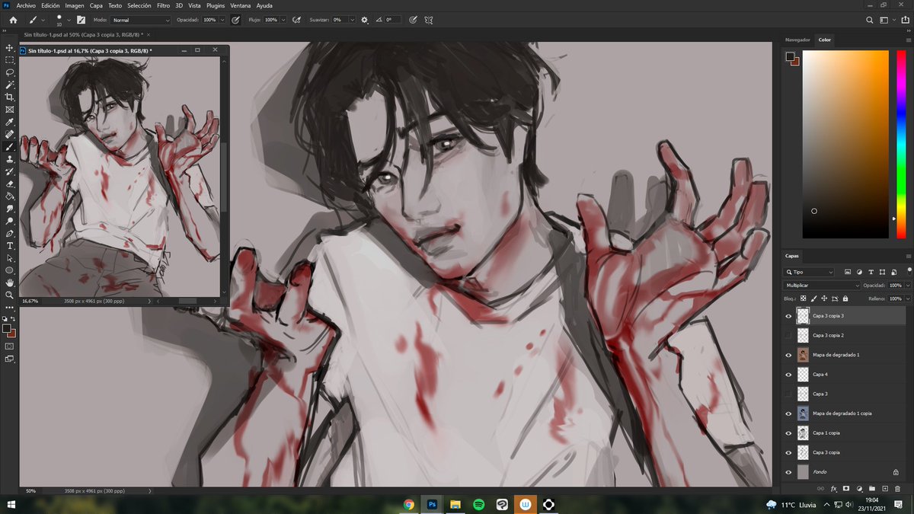
Task: Open the brush preset picker dropdown
Action: click(69, 20)
